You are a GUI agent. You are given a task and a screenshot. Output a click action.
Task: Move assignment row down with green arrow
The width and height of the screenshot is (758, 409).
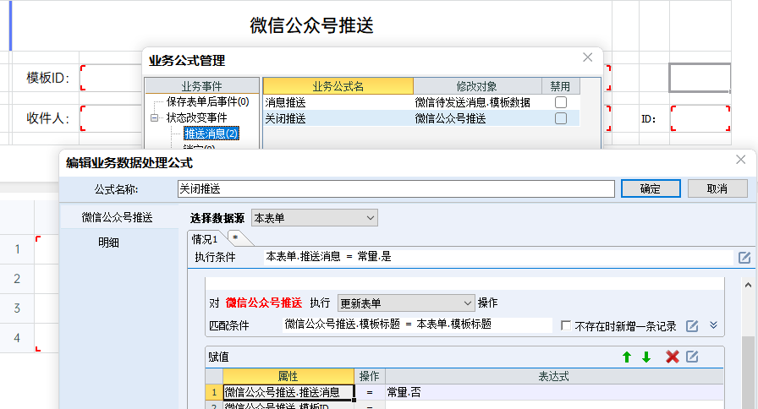tap(646, 357)
